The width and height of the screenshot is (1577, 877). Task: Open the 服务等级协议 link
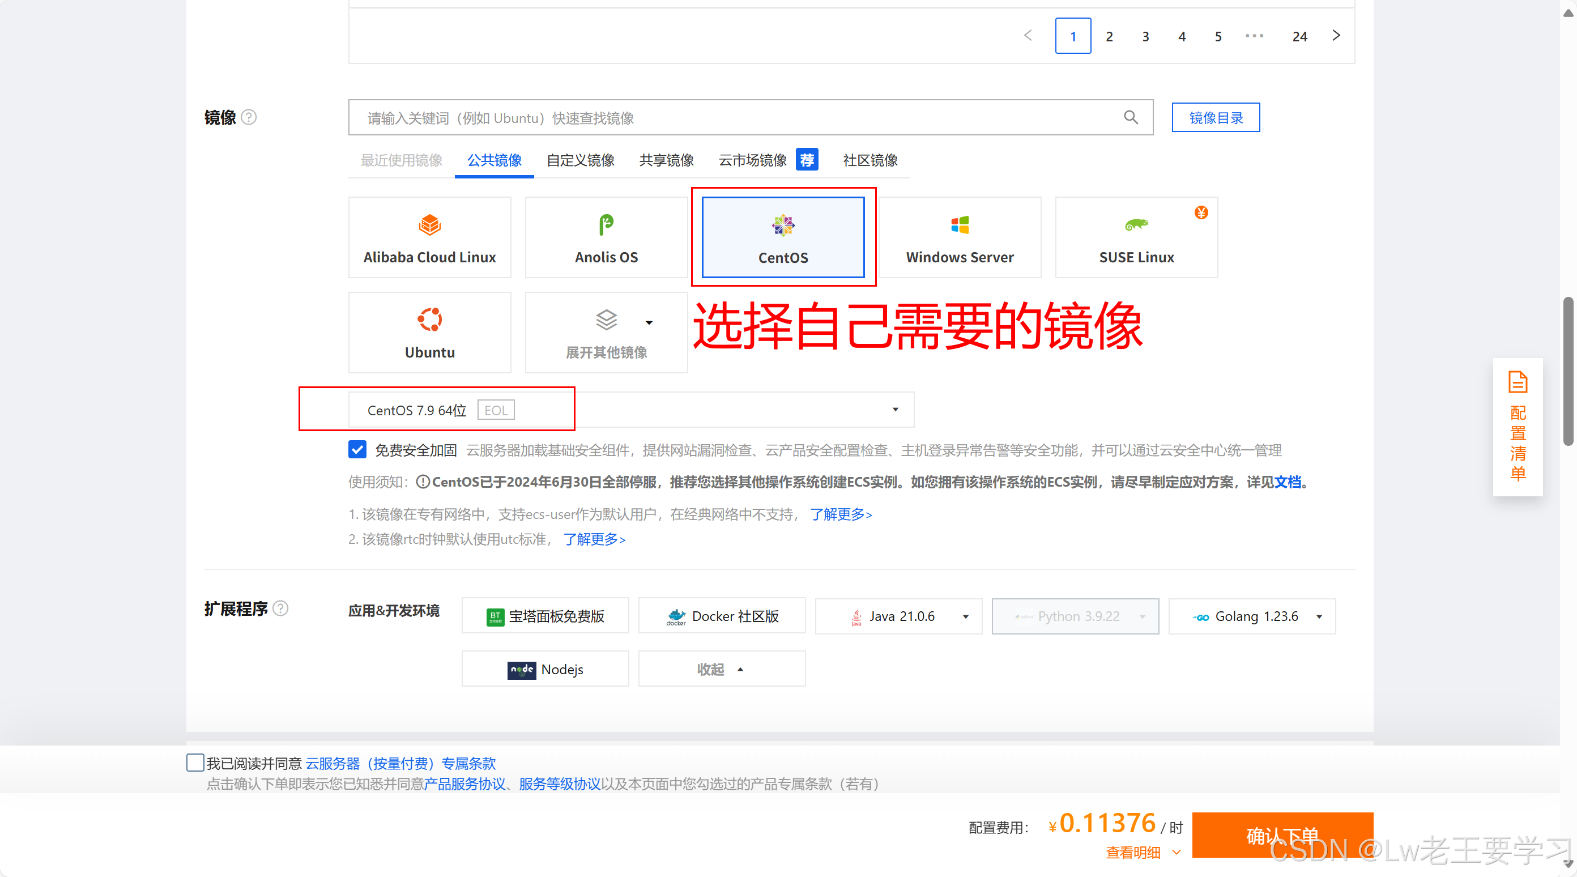560,784
